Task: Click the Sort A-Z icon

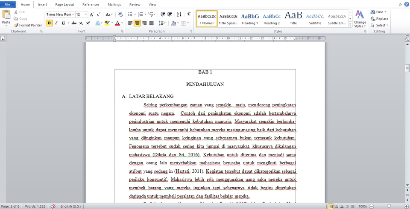Action: pyautogui.click(x=179, y=15)
